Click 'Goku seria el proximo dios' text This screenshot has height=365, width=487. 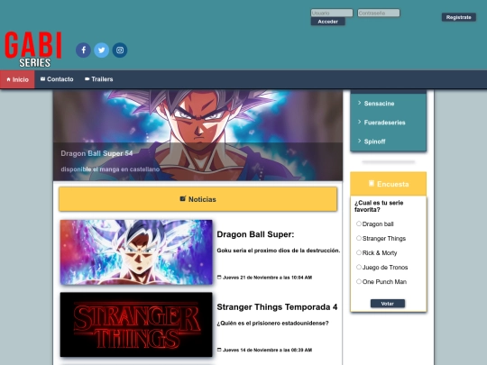(x=279, y=251)
